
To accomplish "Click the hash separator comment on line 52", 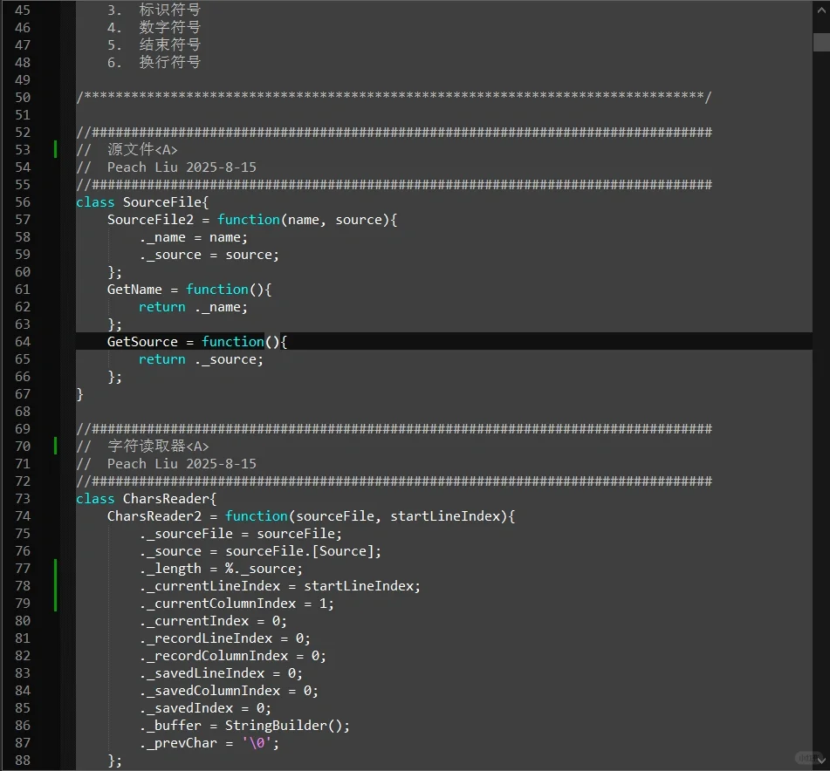I will tap(394, 133).
